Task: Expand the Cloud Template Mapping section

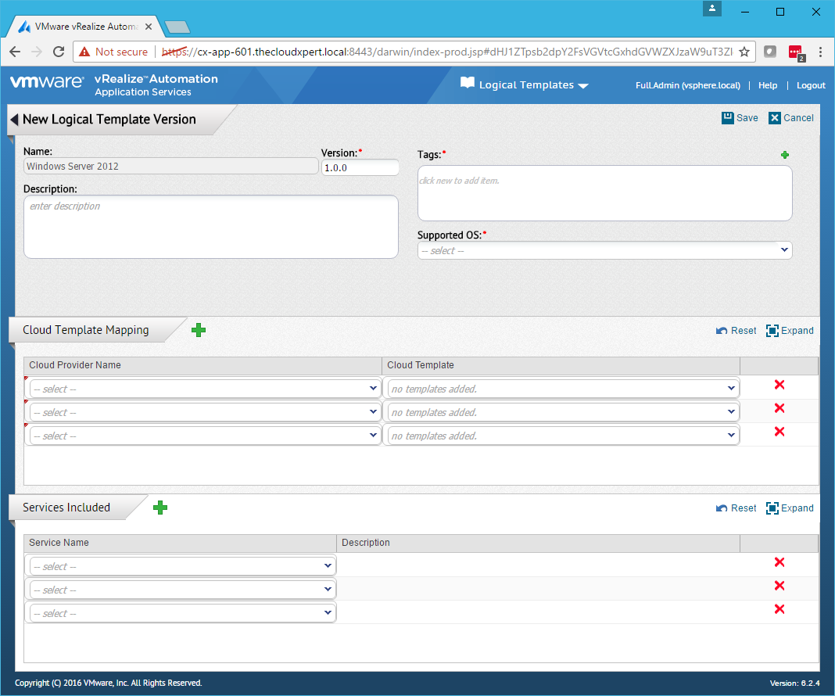Action: [x=790, y=331]
